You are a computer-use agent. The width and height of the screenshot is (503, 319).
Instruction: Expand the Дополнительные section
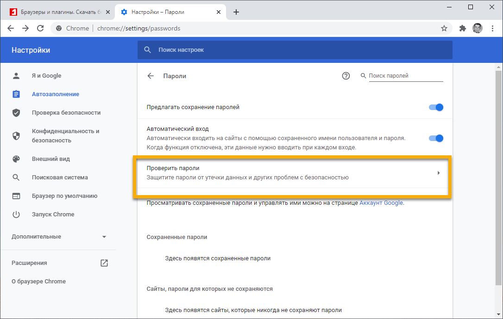pos(59,237)
